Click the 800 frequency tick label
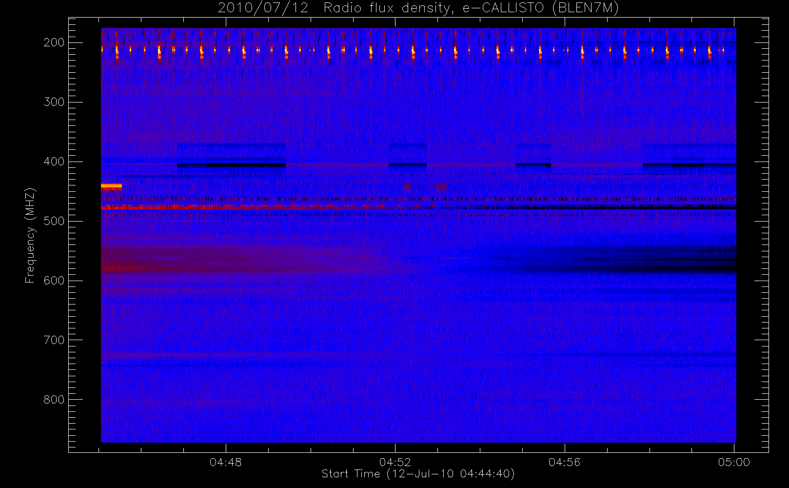789x488 pixels. (54, 400)
